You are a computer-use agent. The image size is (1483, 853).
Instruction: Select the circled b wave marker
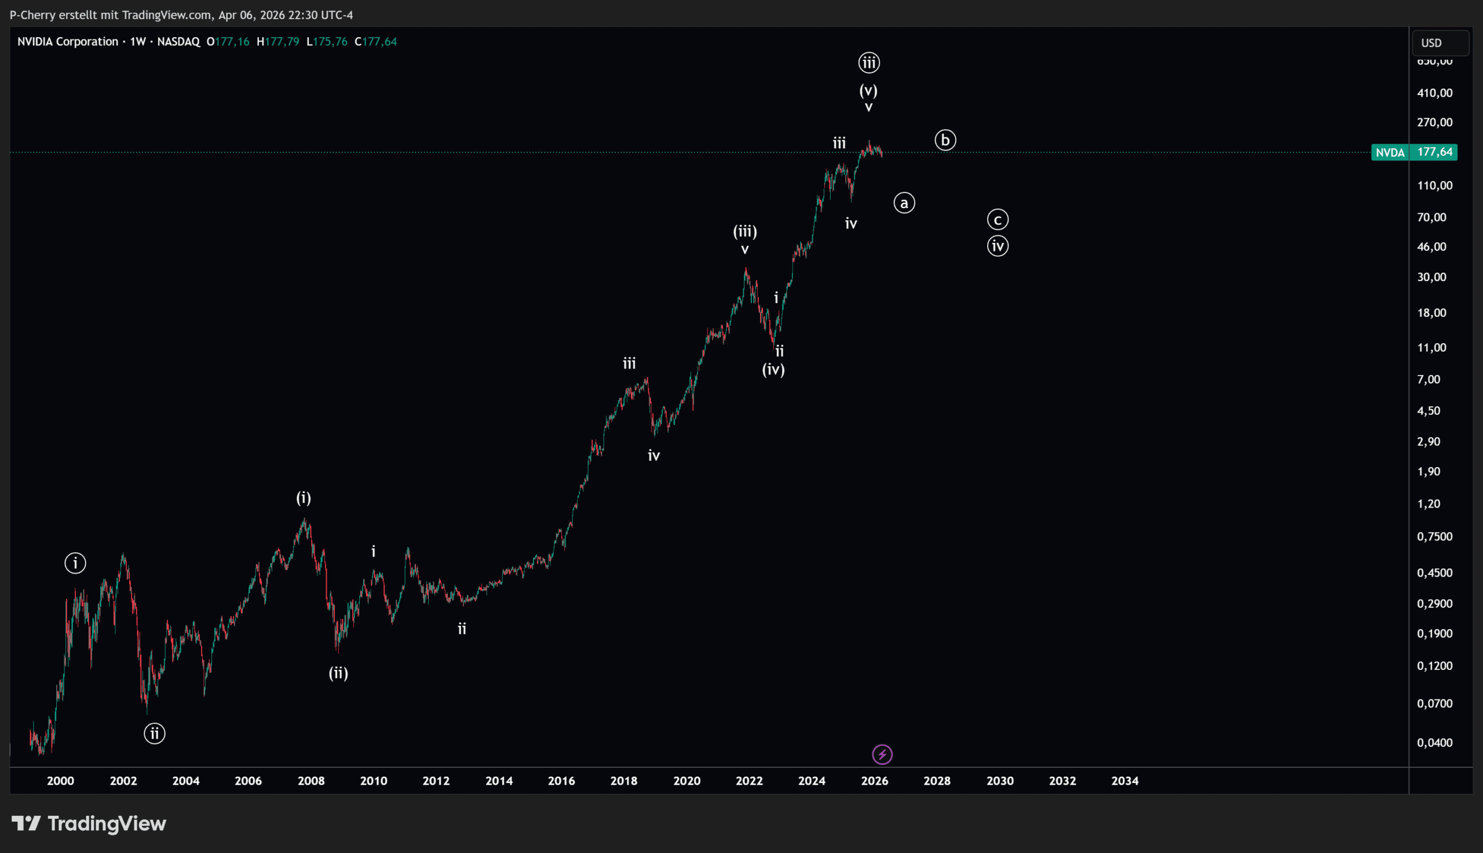tap(945, 140)
